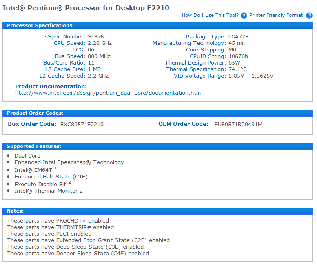Select the Box Order Code BXC80571E2210

[82, 125]
